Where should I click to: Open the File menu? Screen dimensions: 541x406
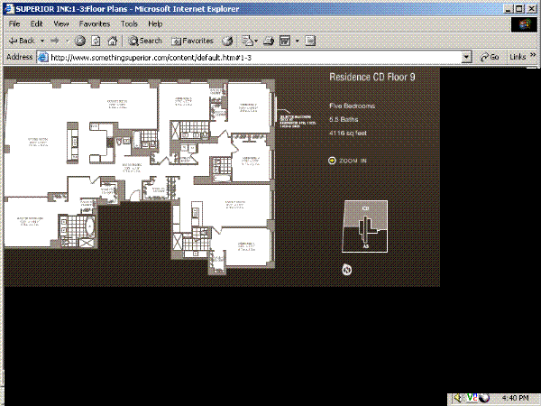pyautogui.click(x=14, y=23)
